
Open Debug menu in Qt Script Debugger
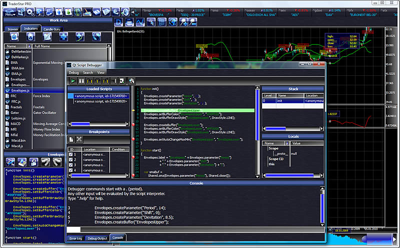click(x=73, y=73)
